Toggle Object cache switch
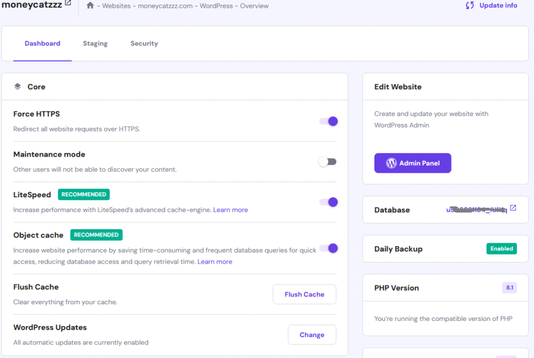 [329, 248]
